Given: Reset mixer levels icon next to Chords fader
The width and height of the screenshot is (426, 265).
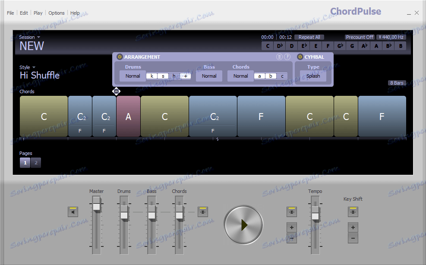Looking at the screenshot, I should click(203, 212).
